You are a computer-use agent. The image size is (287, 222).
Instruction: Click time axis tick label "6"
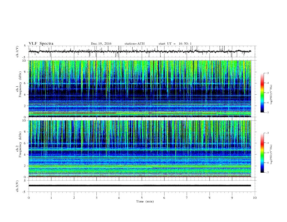click(x=164, y=198)
